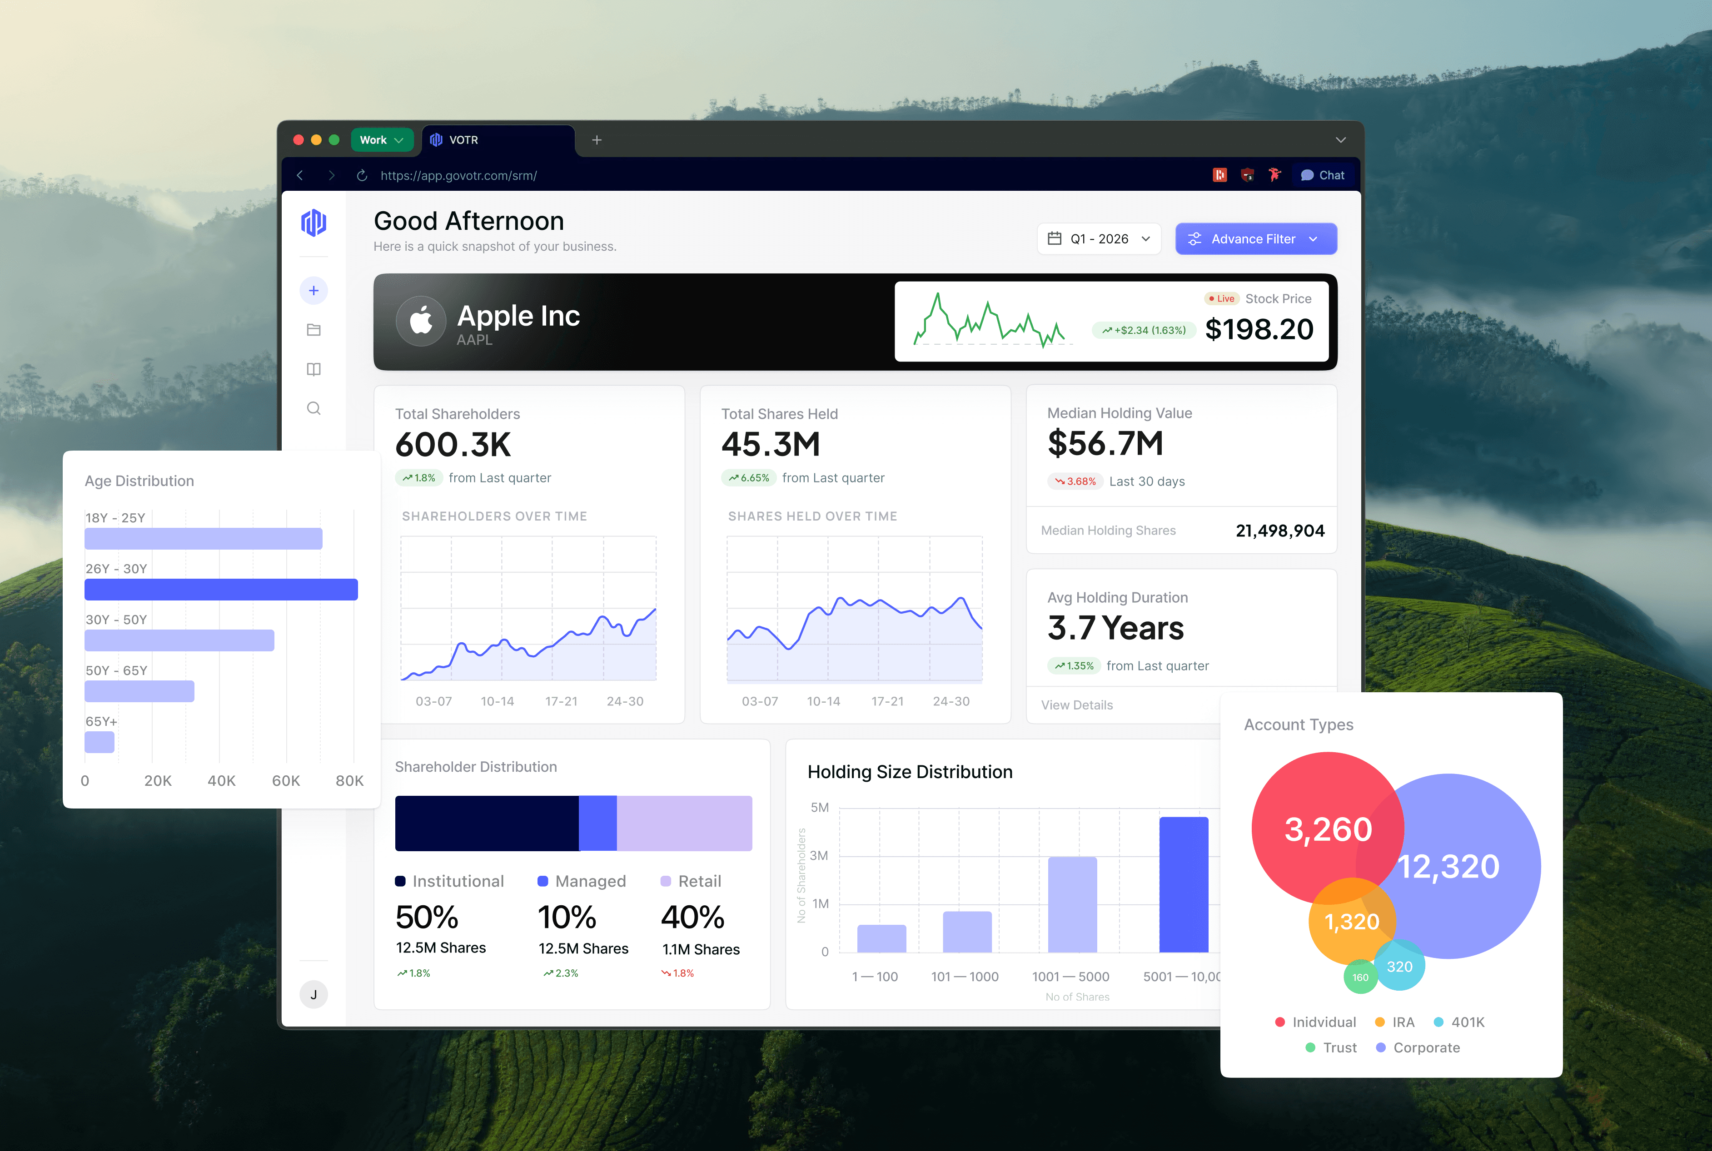Click the plus icon in sidebar

point(314,291)
